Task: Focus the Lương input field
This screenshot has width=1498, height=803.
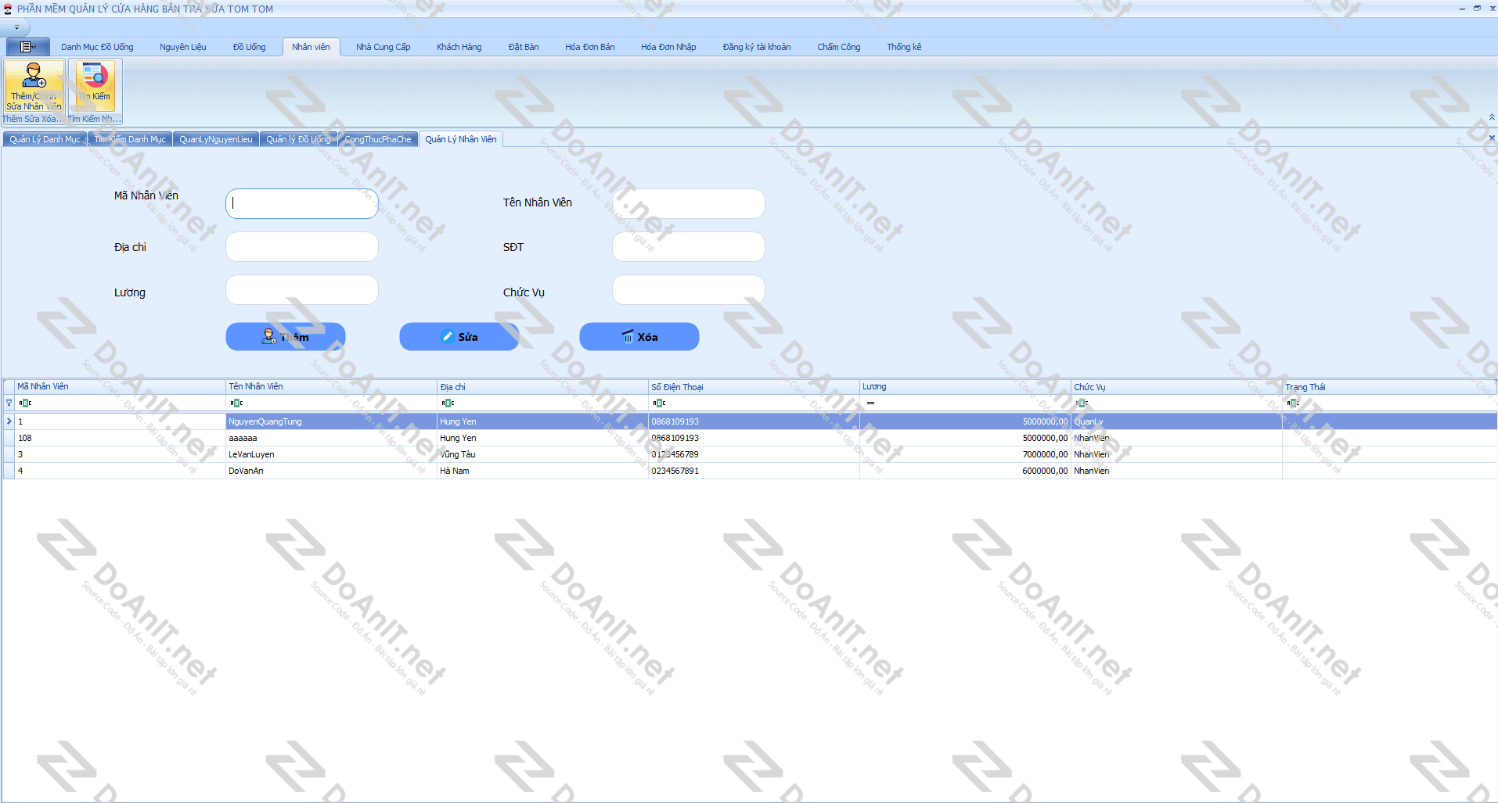Action: (x=302, y=290)
